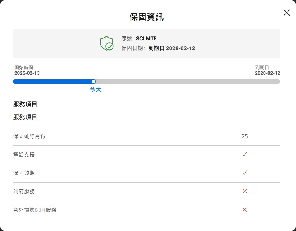Click the 保固效期 row label
The width and height of the screenshot is (296, 231).
click(24, 173)
